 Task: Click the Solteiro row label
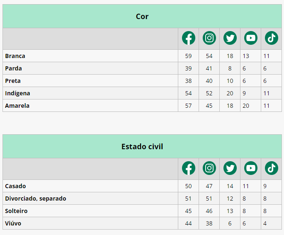click(16, 211)
